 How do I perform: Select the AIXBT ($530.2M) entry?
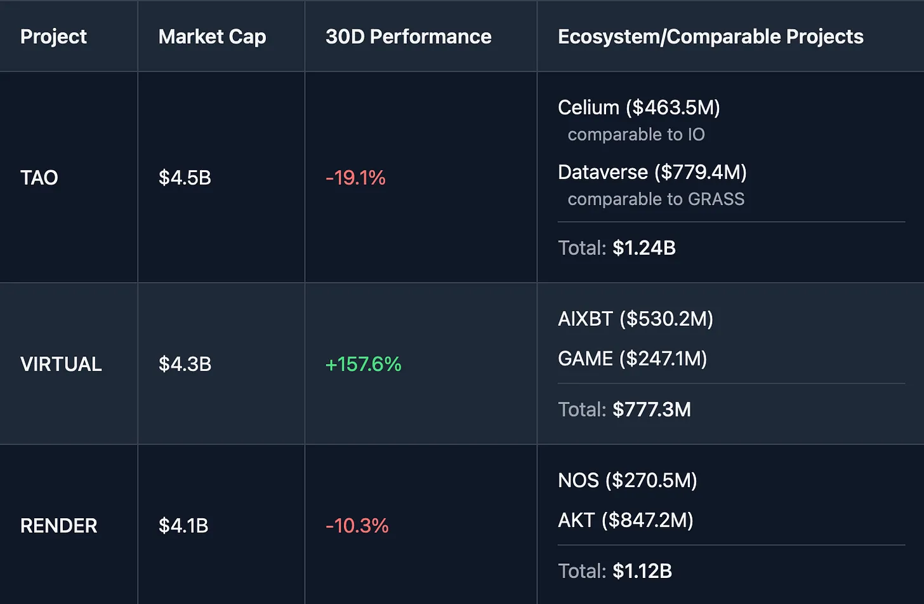pyautogui.click(x=635, y=318)
